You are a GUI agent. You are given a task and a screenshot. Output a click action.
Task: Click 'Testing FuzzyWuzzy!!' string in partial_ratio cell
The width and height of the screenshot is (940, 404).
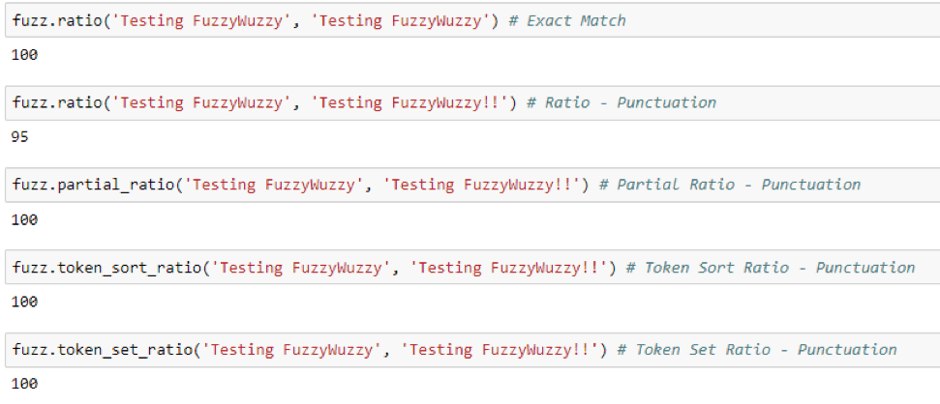point(486,185)
